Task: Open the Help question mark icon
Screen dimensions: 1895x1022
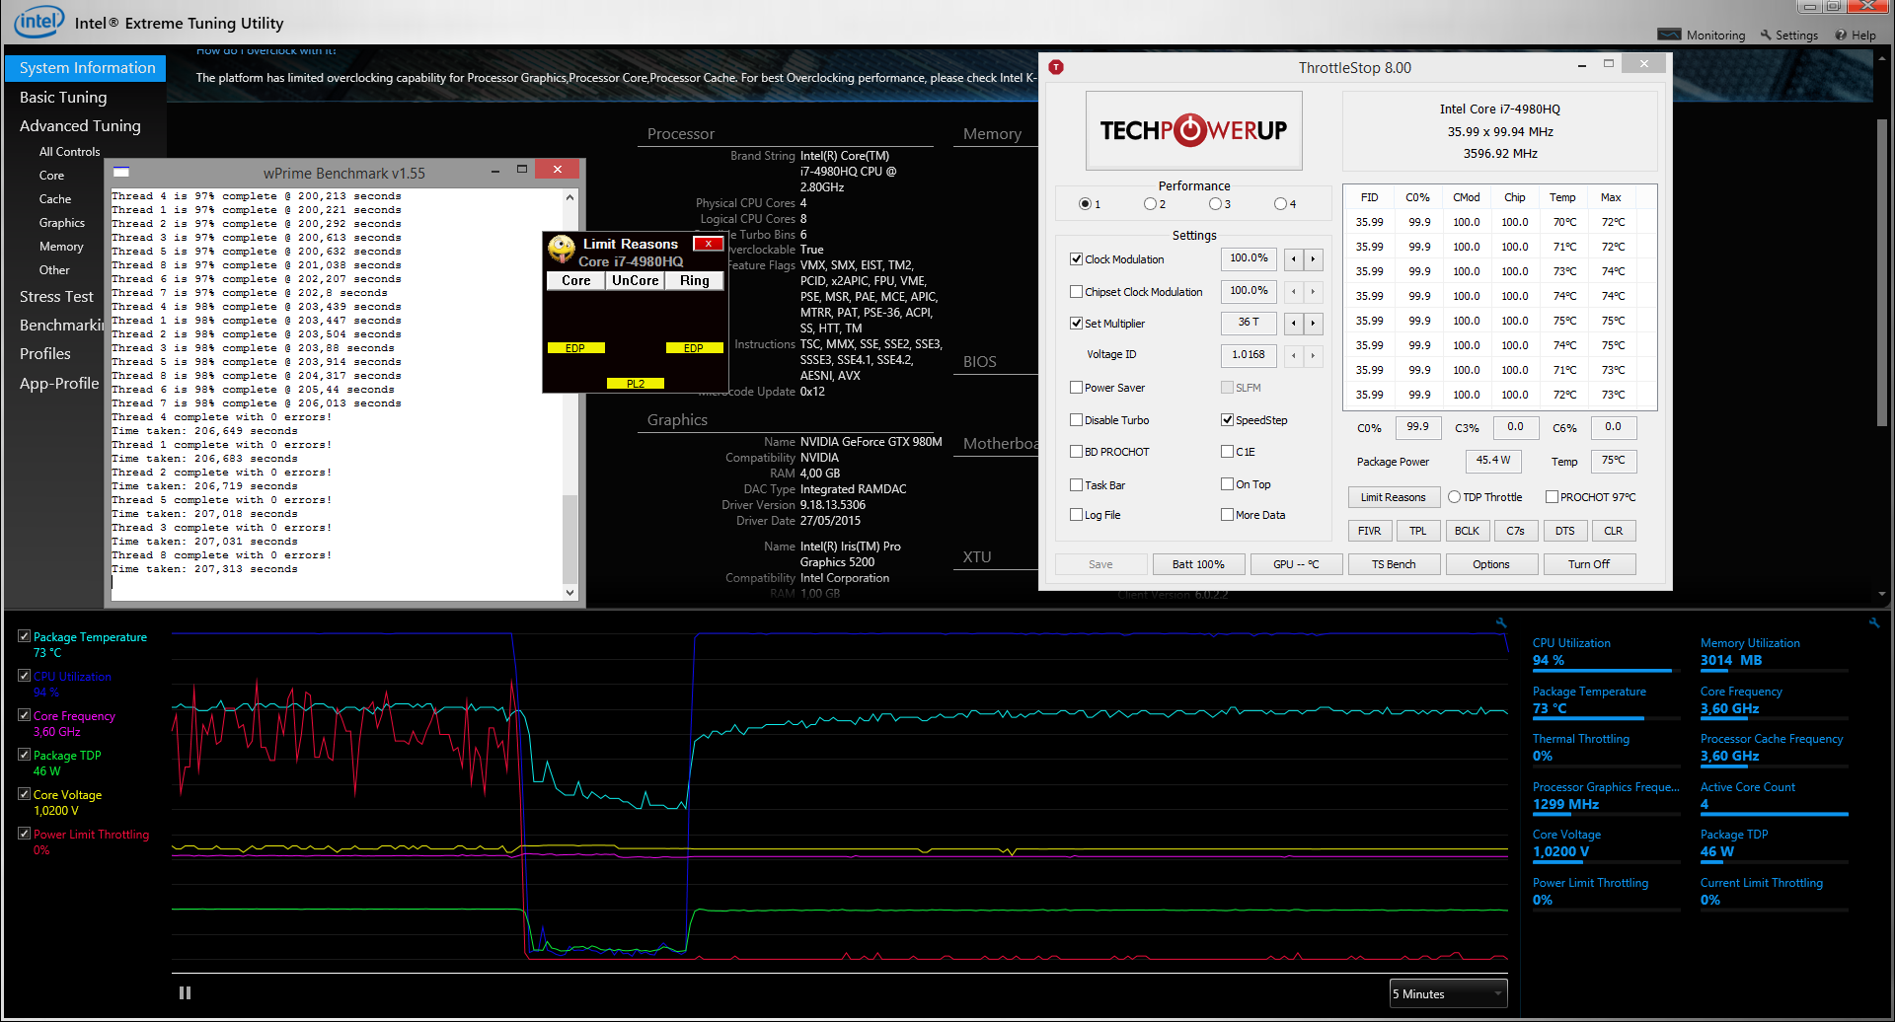Action: point(1841,35)
